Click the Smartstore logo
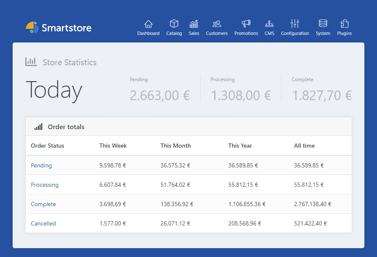This screenshot has width=377, height=257. pyautogui.click(x=59, y=28)
